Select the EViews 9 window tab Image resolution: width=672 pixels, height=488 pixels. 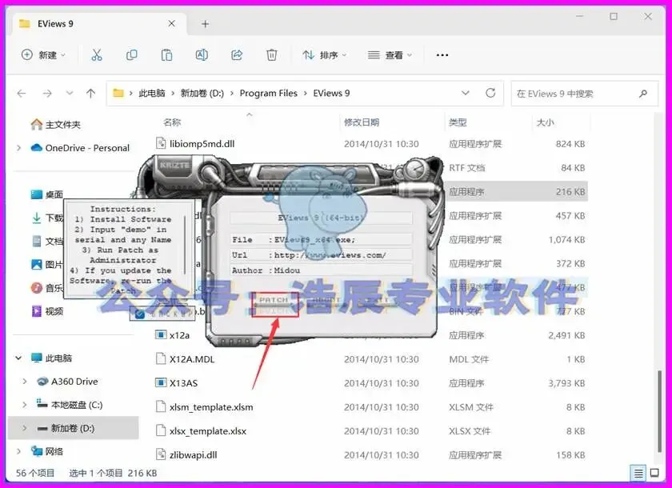pyautogui.click(x=98, y=23)
